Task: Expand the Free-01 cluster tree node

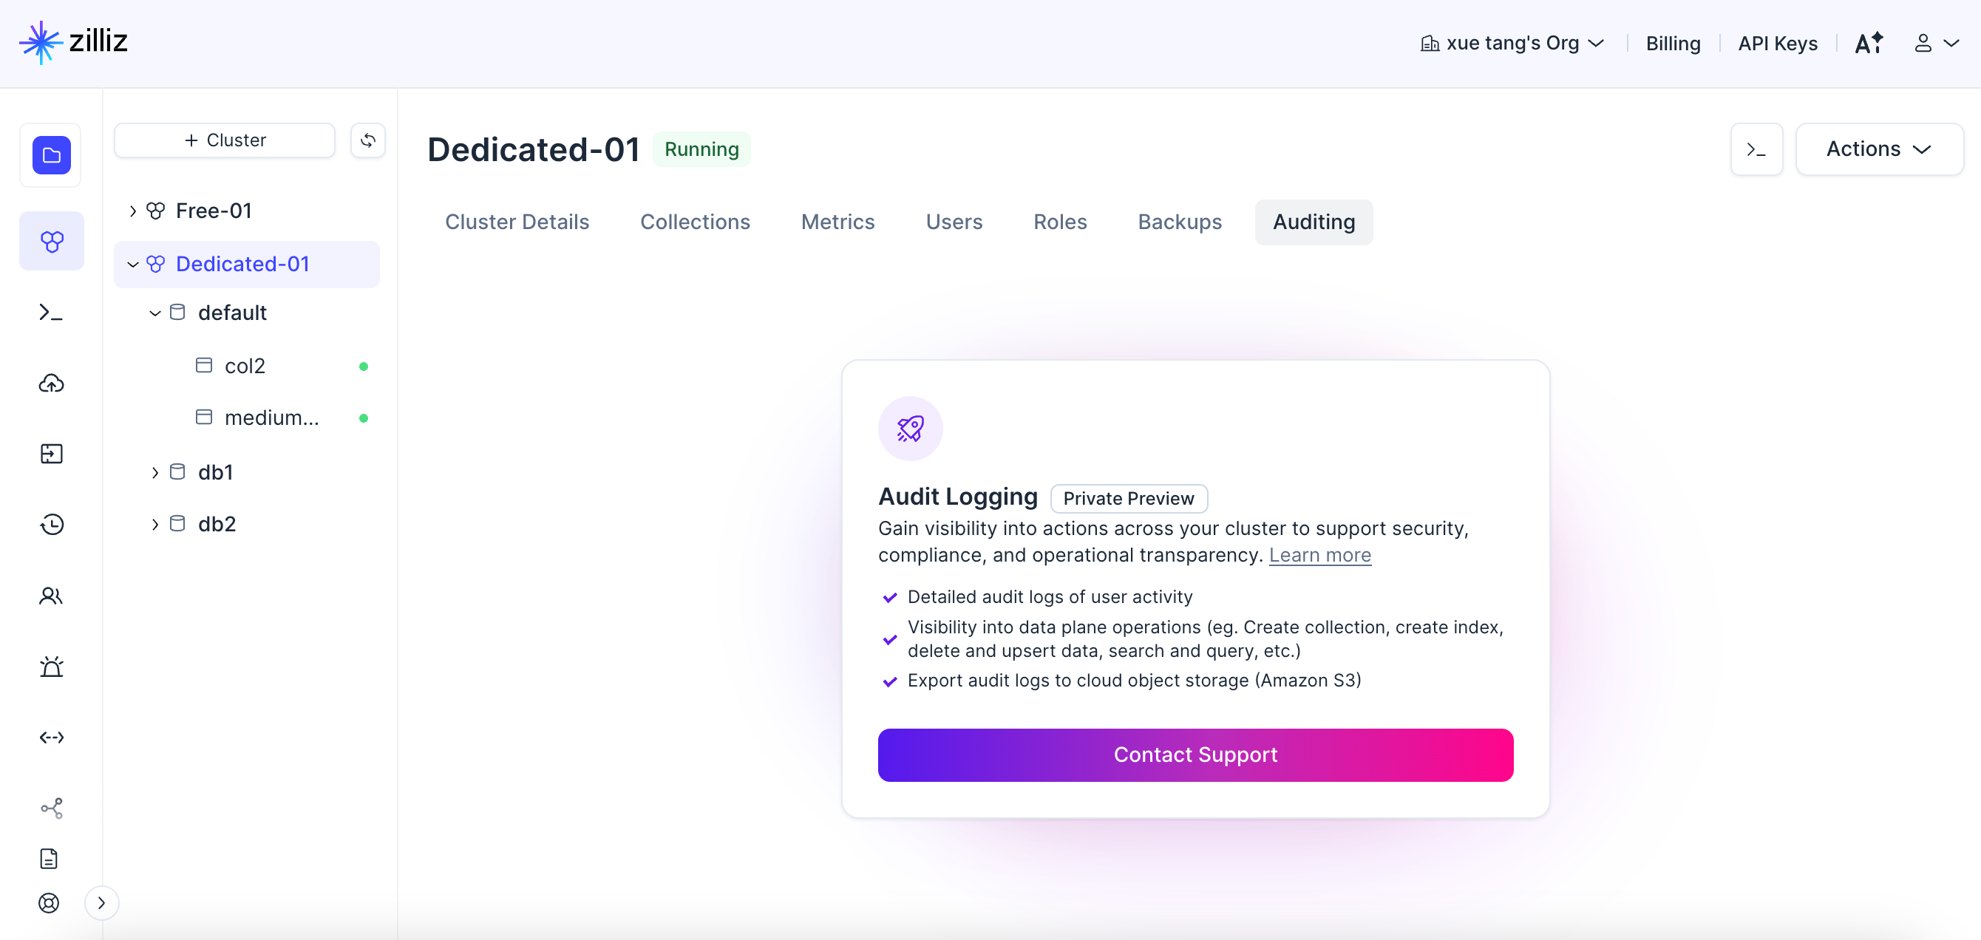Action: (133, 211)
